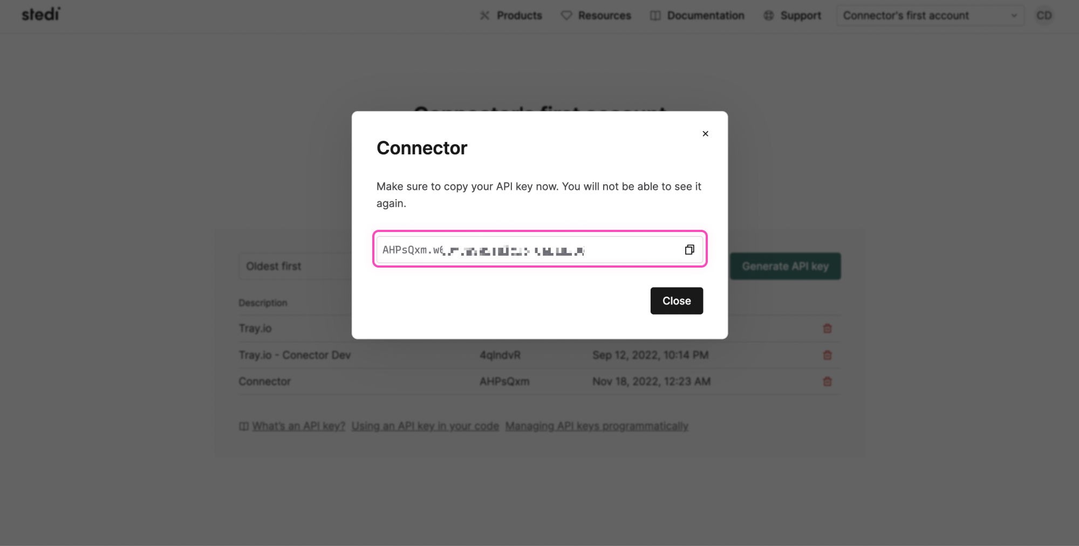Delete the Tray.io - Conector Dev key

click(827, 355)
